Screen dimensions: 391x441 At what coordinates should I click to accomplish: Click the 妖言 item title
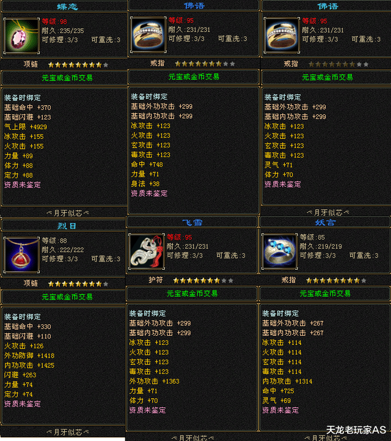tap(325, 223)
